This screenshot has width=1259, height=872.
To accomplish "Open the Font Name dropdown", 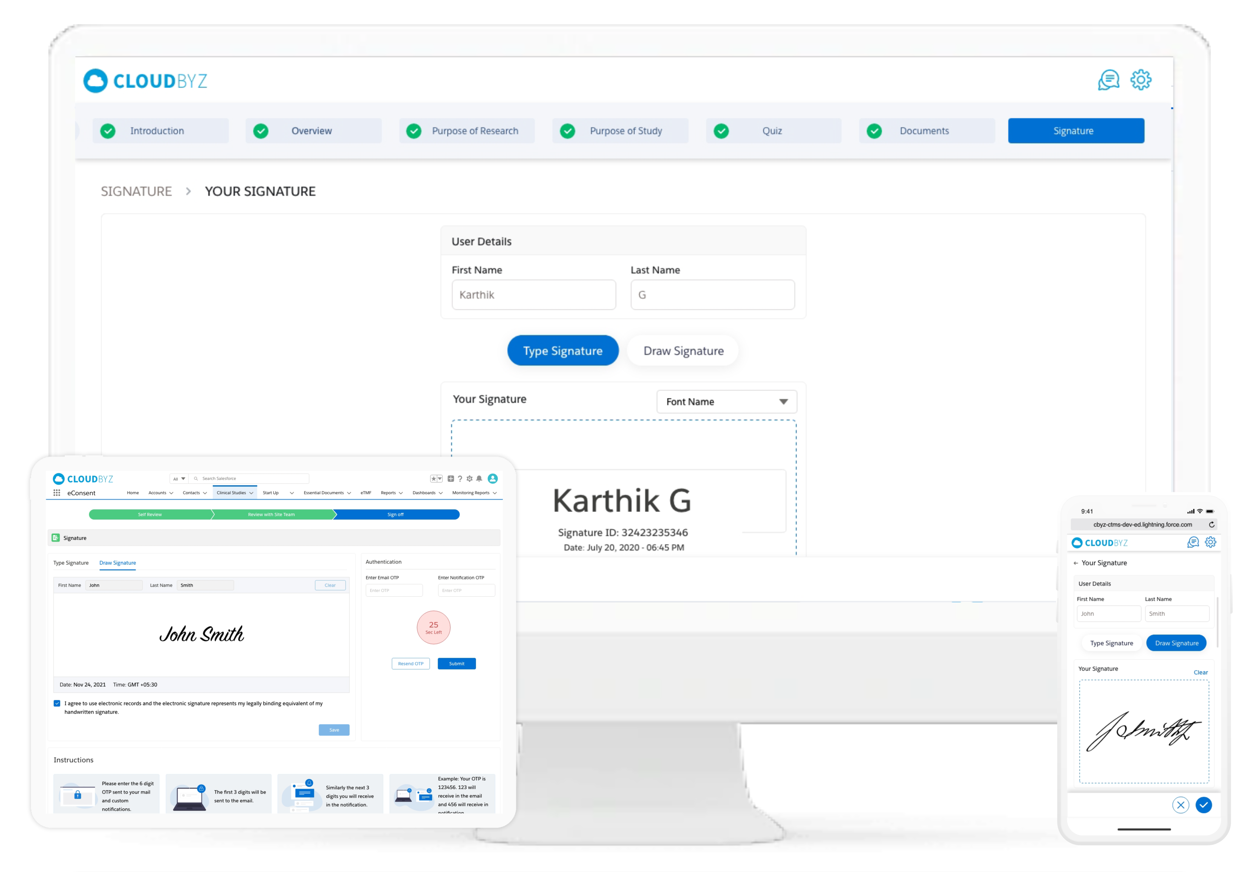I will coord(726,401).
